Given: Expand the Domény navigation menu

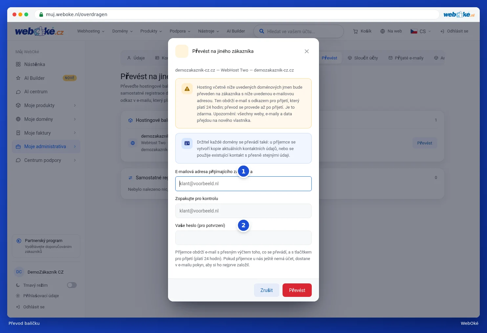Looking at the screenshot, I should (122, 31).
